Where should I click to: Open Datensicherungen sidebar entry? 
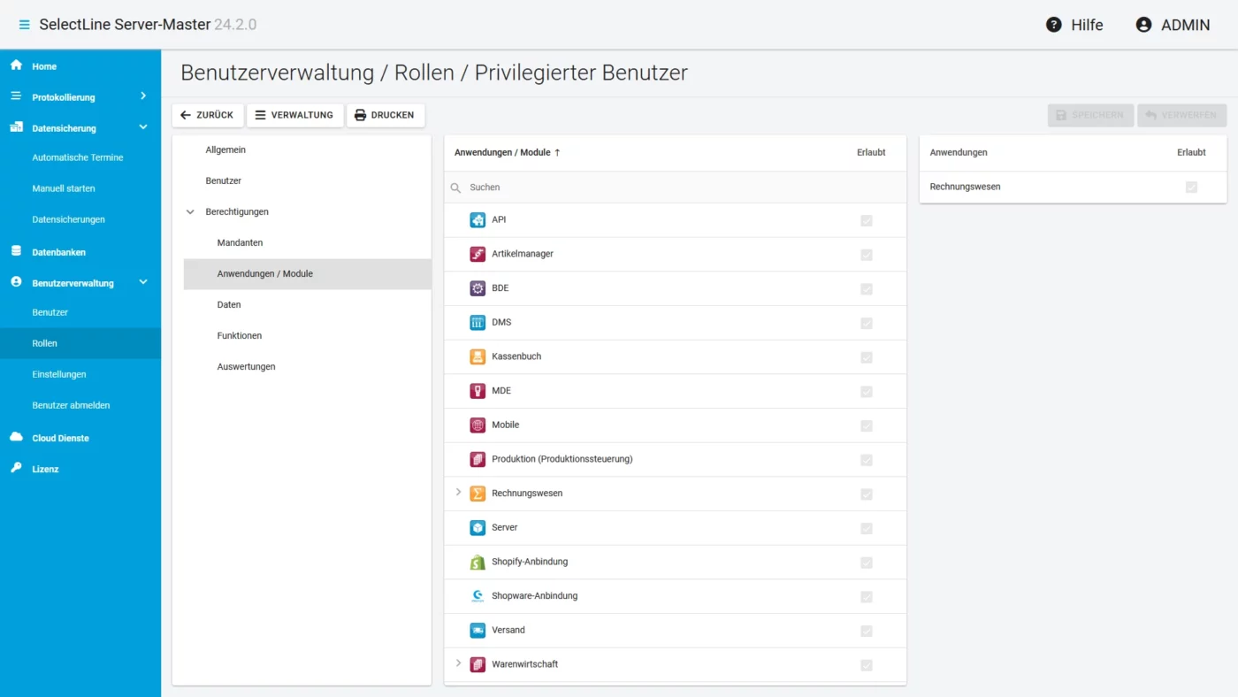(x=68, y=219)
